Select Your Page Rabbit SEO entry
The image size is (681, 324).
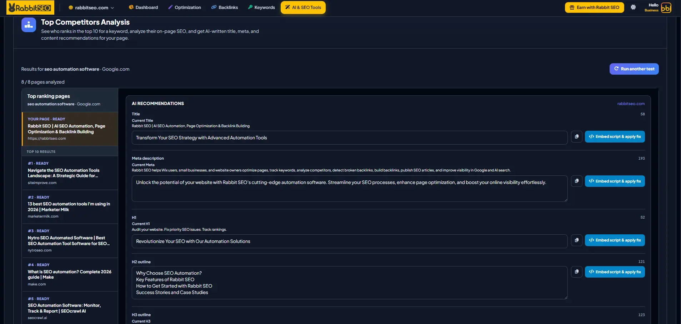tap(70, 129)
